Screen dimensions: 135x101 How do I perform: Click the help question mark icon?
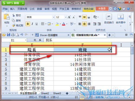[x=128, y=9]
